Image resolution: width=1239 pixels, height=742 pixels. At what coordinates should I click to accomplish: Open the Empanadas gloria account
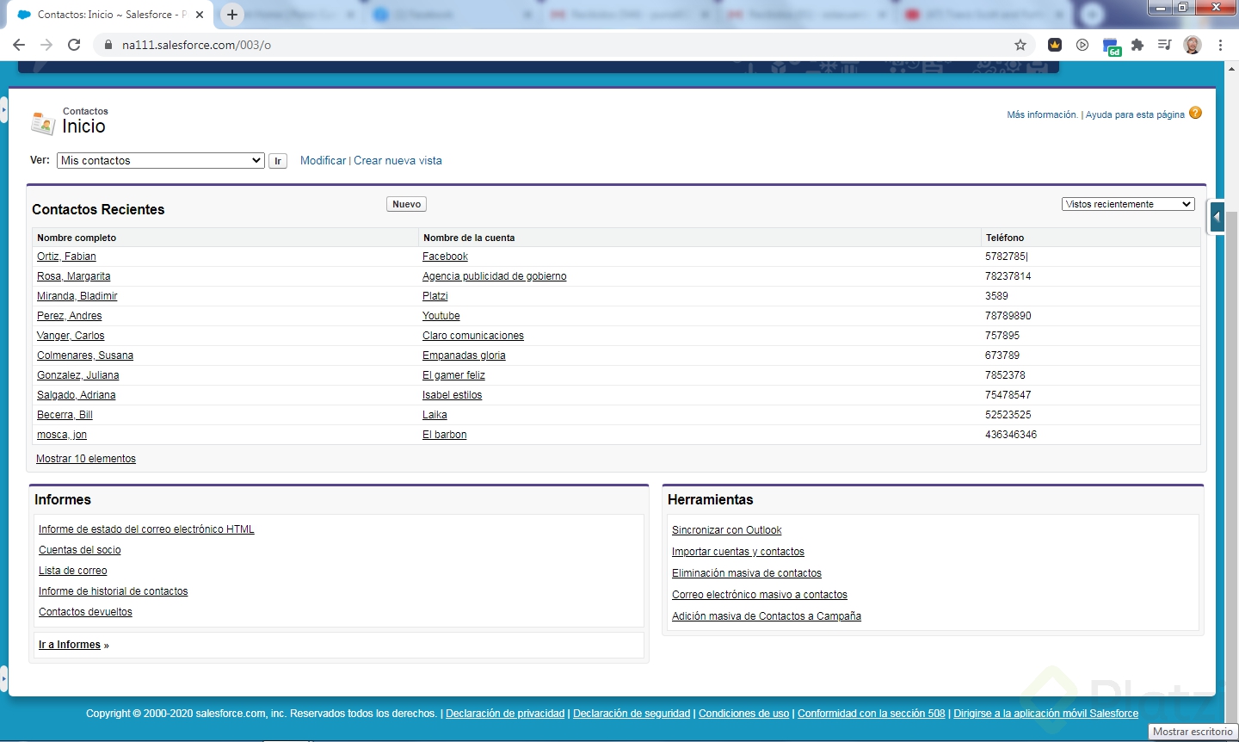click(x=464, y=356)
